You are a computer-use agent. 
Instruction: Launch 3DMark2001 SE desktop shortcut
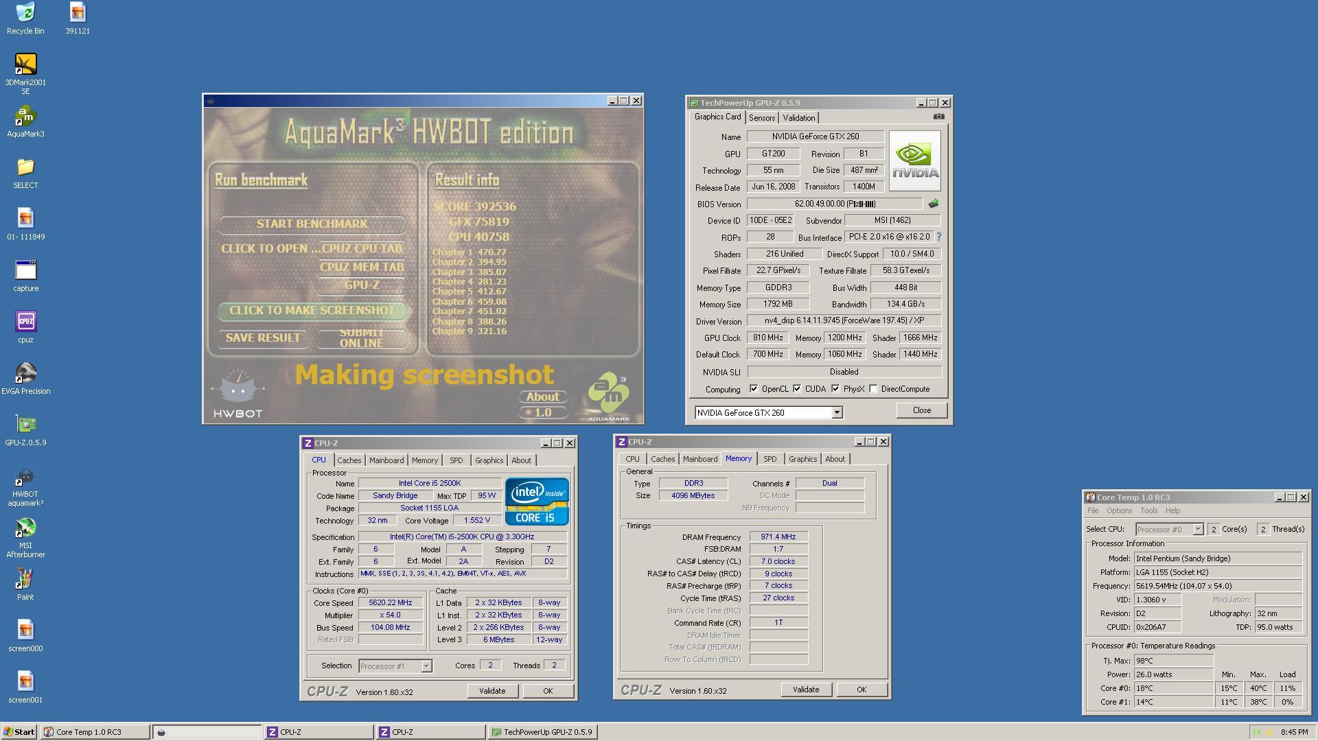[25, 74]
